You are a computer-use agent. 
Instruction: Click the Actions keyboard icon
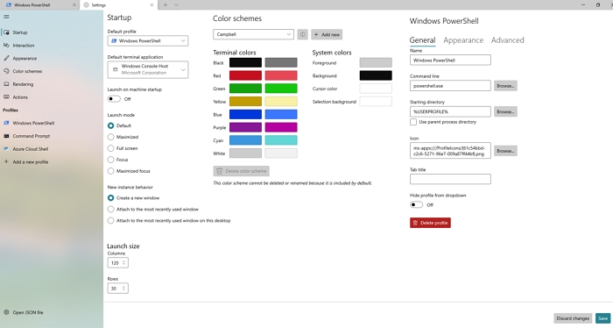(6, 97)
